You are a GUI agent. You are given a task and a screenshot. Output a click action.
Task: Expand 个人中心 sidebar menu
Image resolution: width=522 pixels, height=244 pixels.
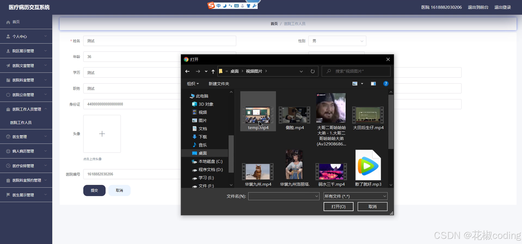point(26,36)
